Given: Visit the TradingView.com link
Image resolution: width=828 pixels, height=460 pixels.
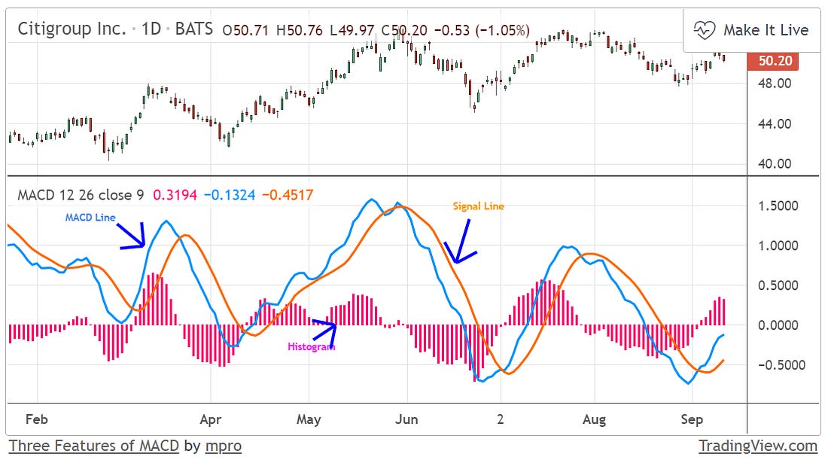Looking at the screenshot, I should click(x=758, y=446).
